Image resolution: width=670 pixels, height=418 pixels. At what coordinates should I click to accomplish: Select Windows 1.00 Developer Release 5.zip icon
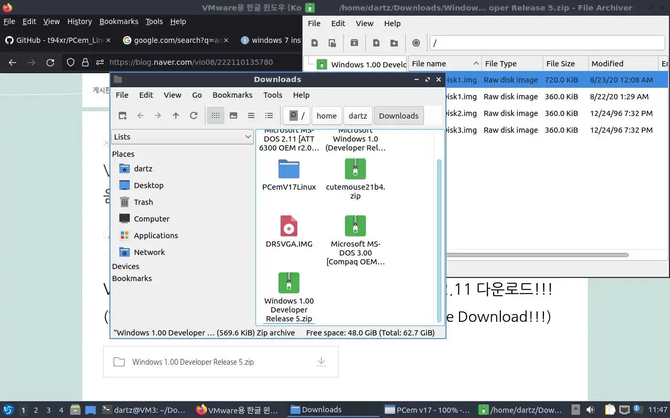coord(289,283)
